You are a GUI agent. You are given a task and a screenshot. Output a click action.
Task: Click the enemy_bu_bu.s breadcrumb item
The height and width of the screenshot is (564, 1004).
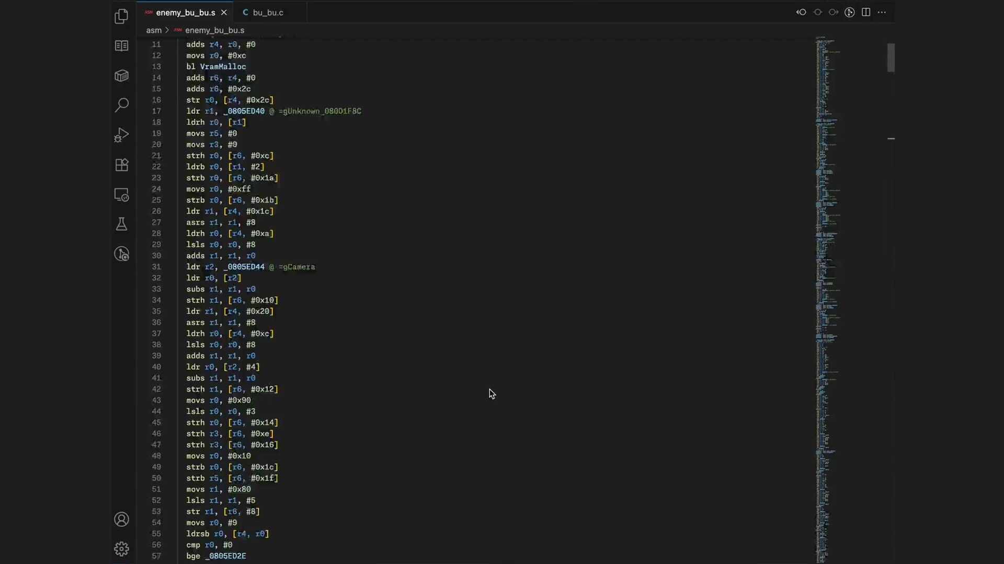pyautogui.click(x=214, y=30)
